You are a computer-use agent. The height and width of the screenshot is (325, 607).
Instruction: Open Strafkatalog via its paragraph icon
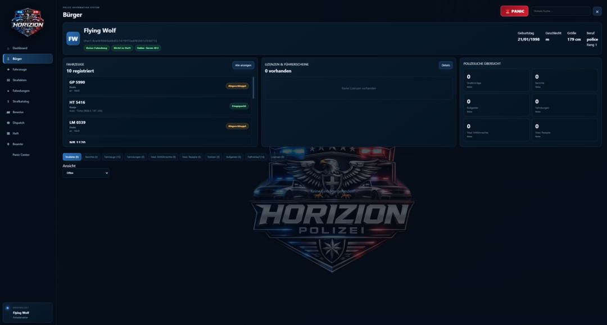[x=8, y=101]
